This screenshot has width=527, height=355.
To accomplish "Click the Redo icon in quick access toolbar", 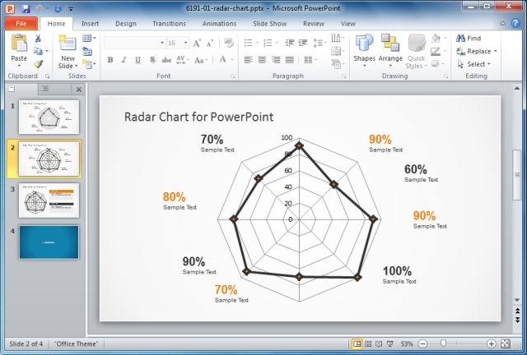I will (58, 8).
